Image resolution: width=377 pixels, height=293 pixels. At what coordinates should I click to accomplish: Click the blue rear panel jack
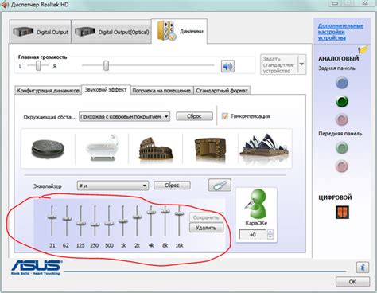[342, 83]
